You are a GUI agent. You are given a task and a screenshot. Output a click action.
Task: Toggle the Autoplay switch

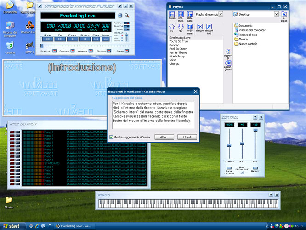[126, 23]
